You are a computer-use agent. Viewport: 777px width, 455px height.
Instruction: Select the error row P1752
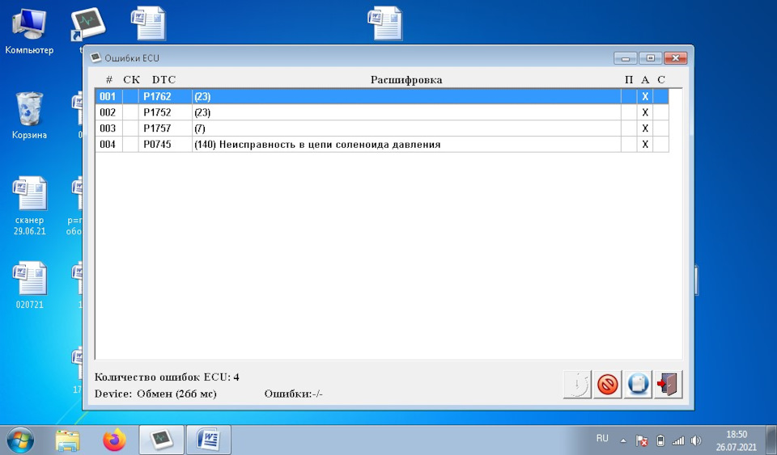[x=381, y=112]
